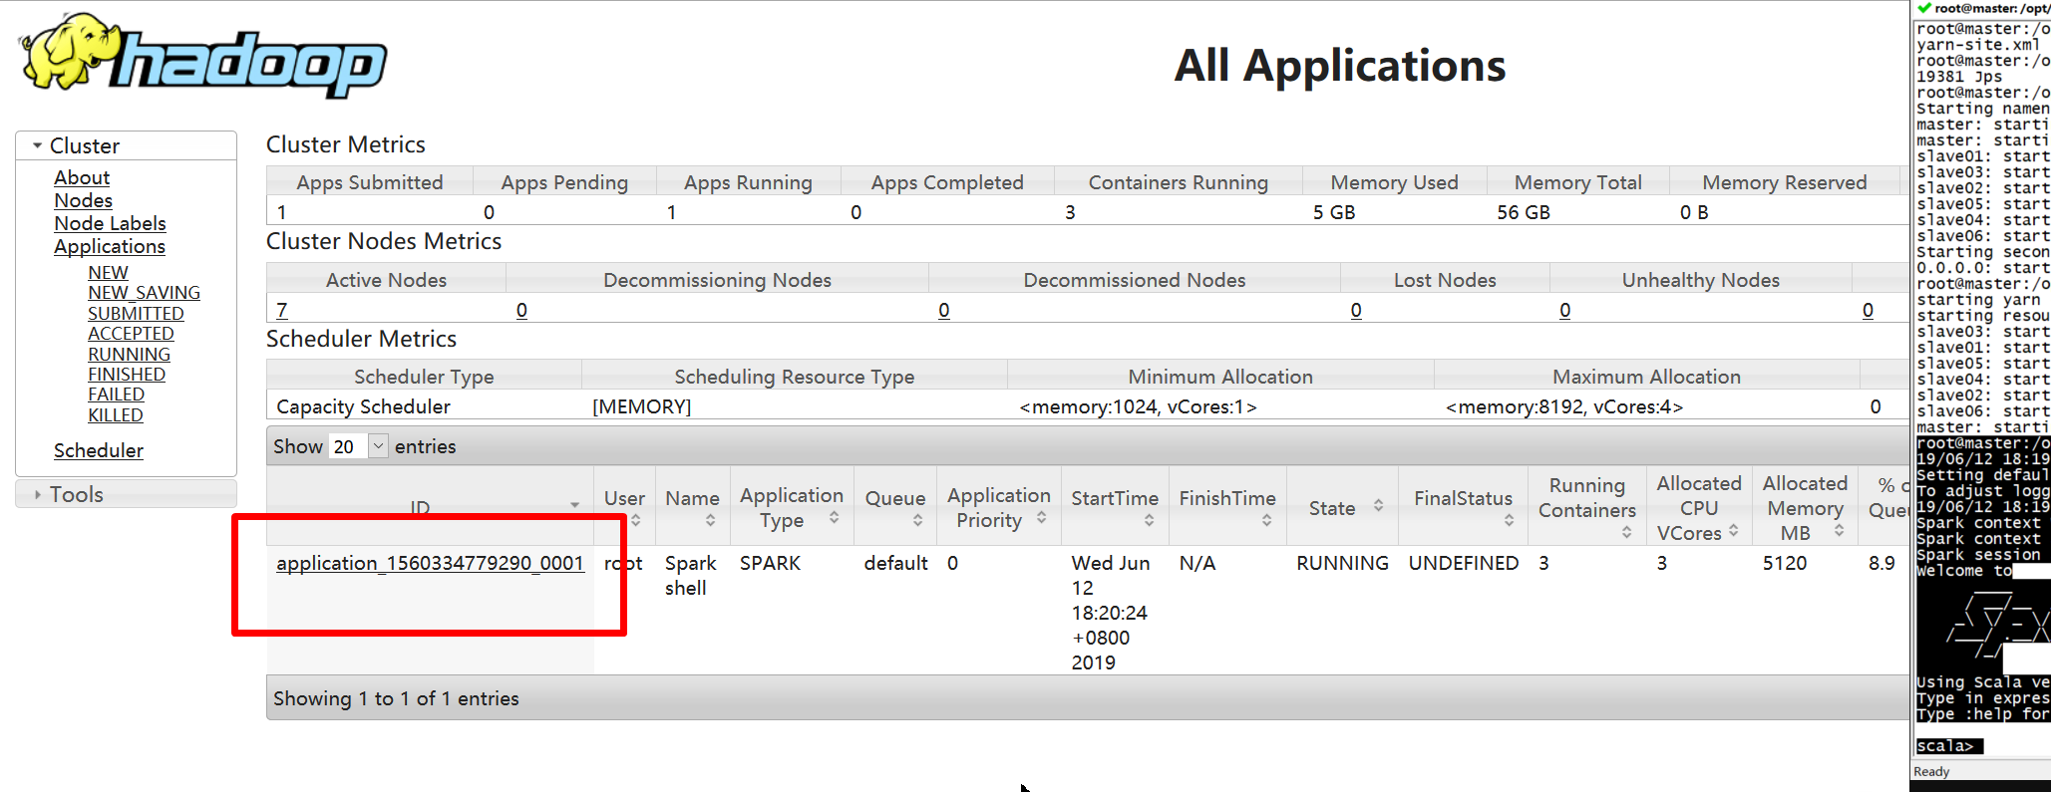Open the Show entries count dropdown
Image resolution: width=2051 pixels, height=792 pixels.
[x=358, y=446]
